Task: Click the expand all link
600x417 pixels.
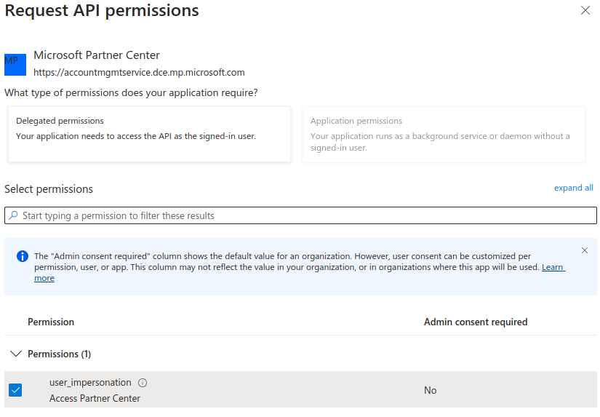Action: (573, 188)
